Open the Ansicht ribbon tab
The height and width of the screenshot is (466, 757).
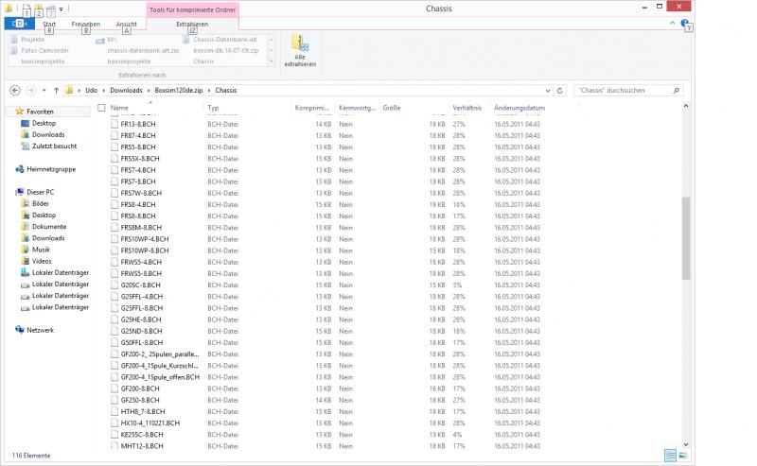tap(126, 24)
